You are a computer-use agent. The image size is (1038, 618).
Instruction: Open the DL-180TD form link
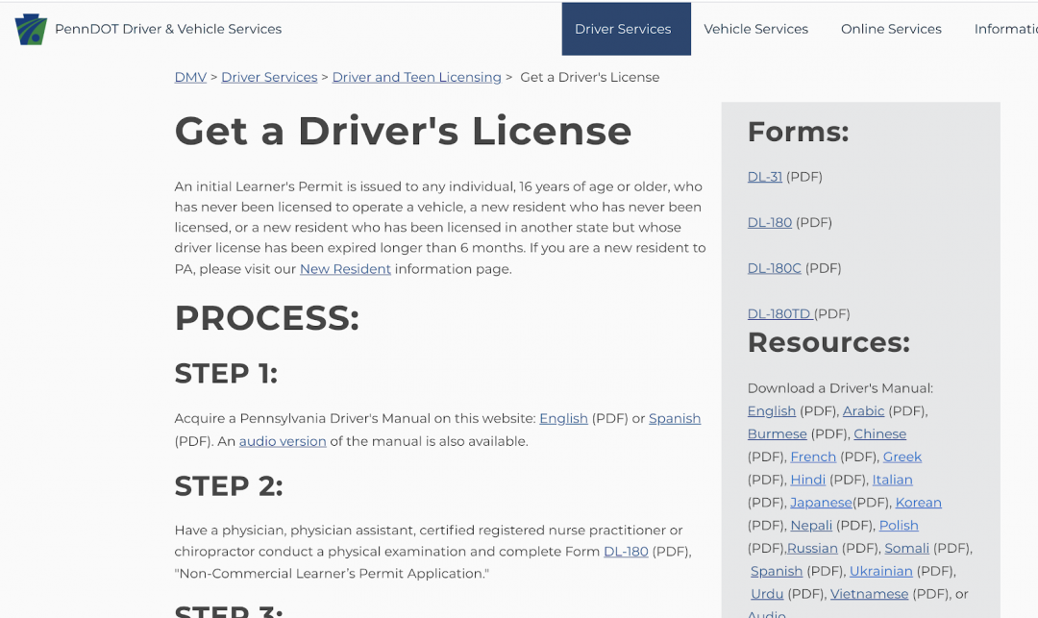click(779, 314)
